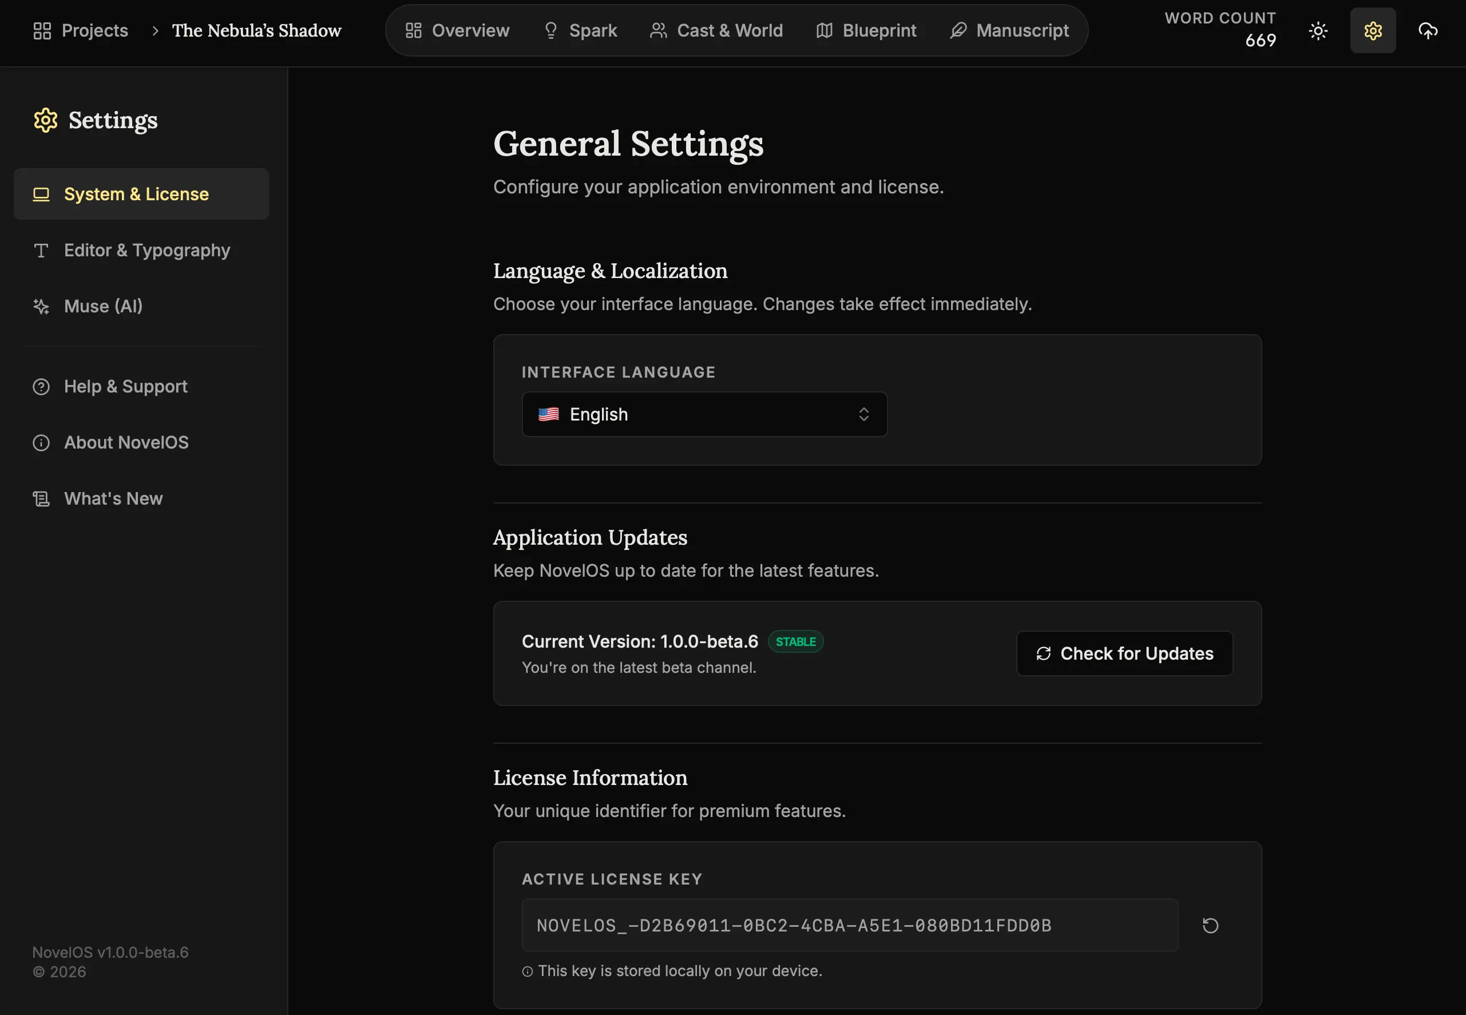The image size is (1466, 1015).
Task: Switch to the Spark tab
Action: pyautogui.click(x=581, y=30)
